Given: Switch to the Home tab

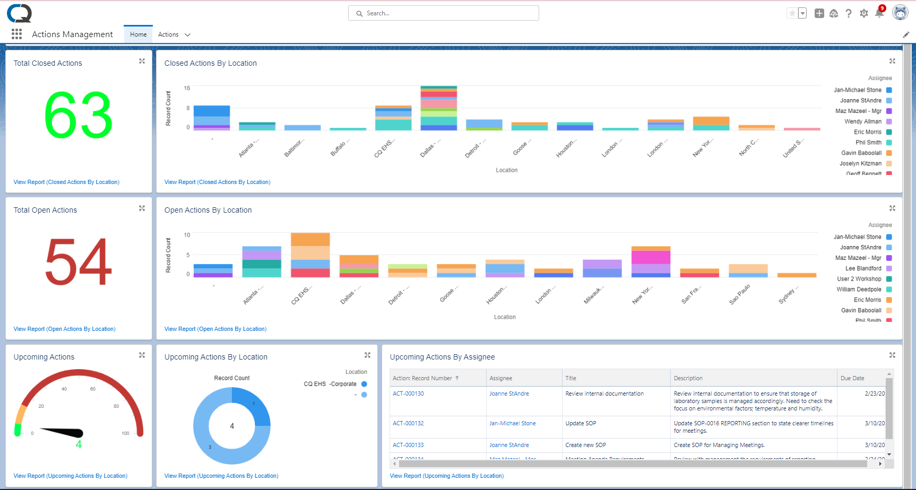Looking at the screenshot, I should click(138, 34).
